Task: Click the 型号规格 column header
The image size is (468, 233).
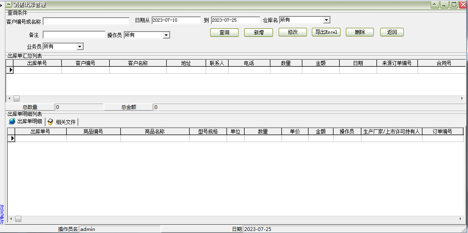Action: tap(208, 131)
